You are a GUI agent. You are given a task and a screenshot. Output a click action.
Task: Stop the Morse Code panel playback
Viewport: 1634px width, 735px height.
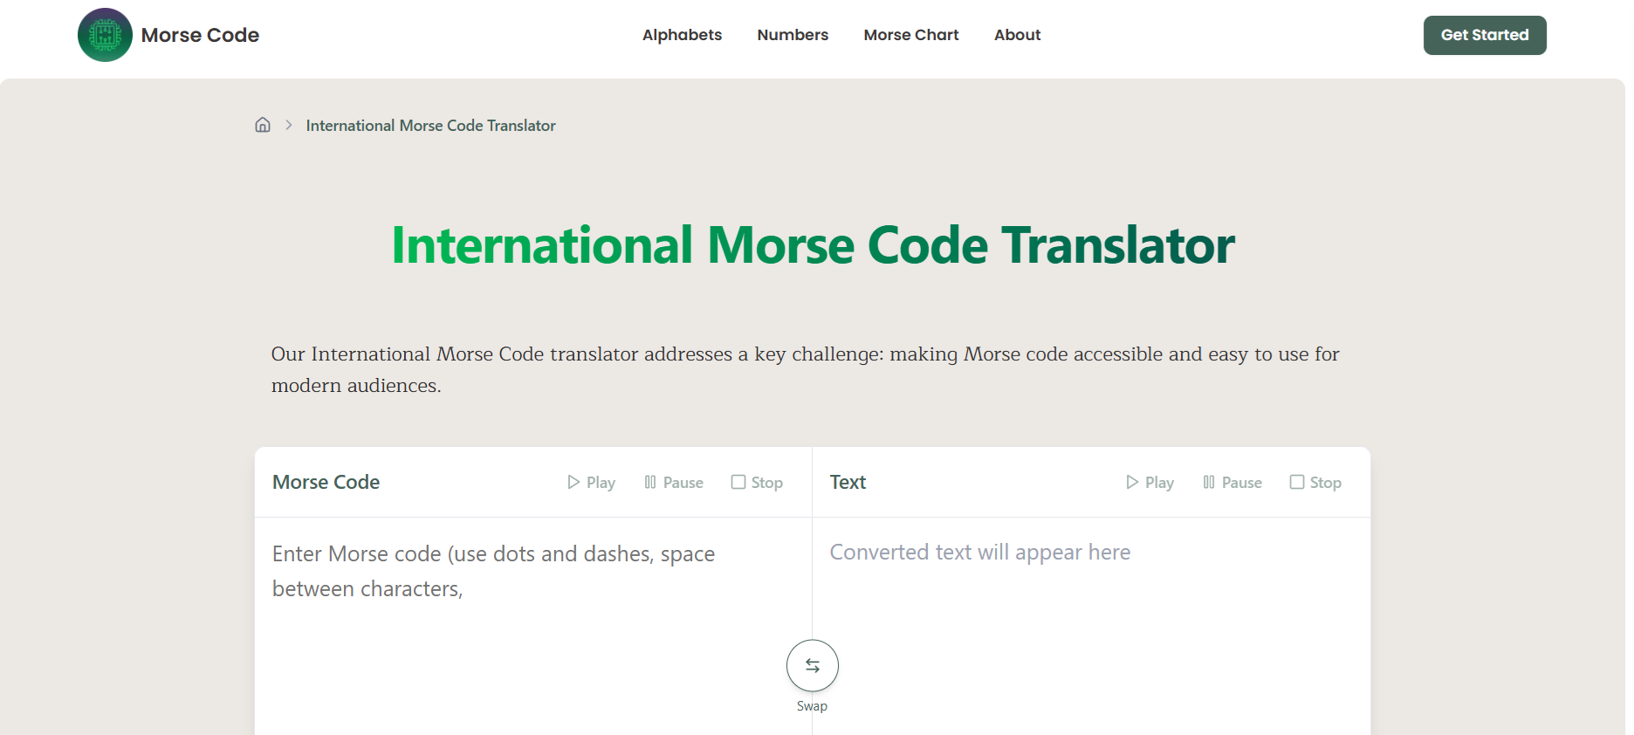[x=757, y=483]
